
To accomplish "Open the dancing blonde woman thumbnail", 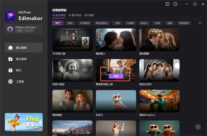I will 116,128.
